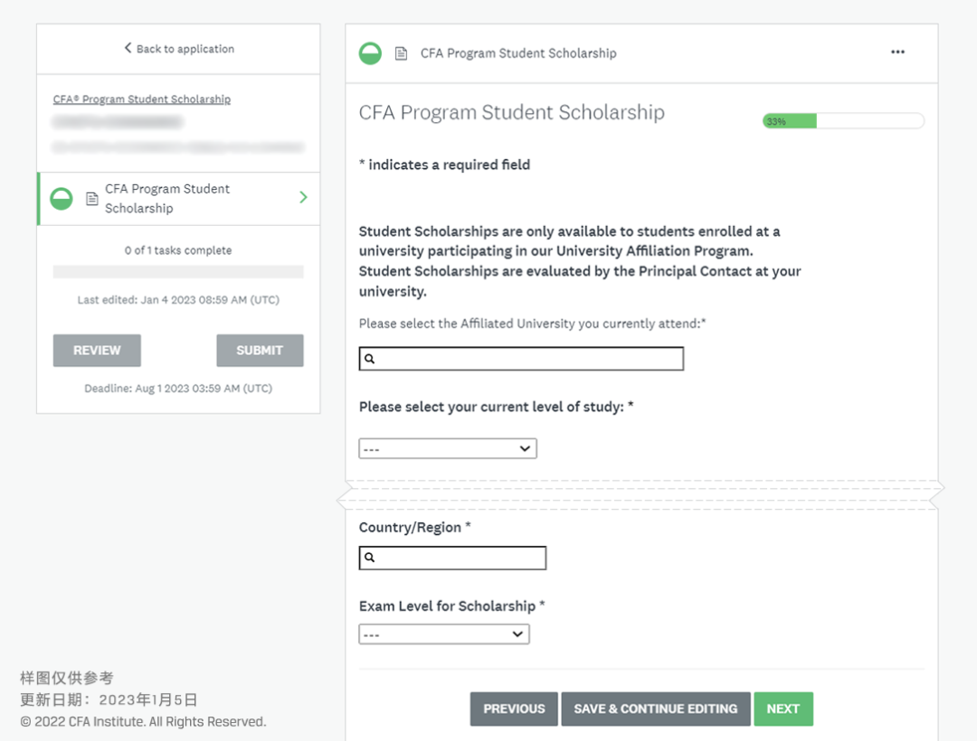Click the '* indicates a required field' note
Viewport: 977px width, 741px height.
444,164
